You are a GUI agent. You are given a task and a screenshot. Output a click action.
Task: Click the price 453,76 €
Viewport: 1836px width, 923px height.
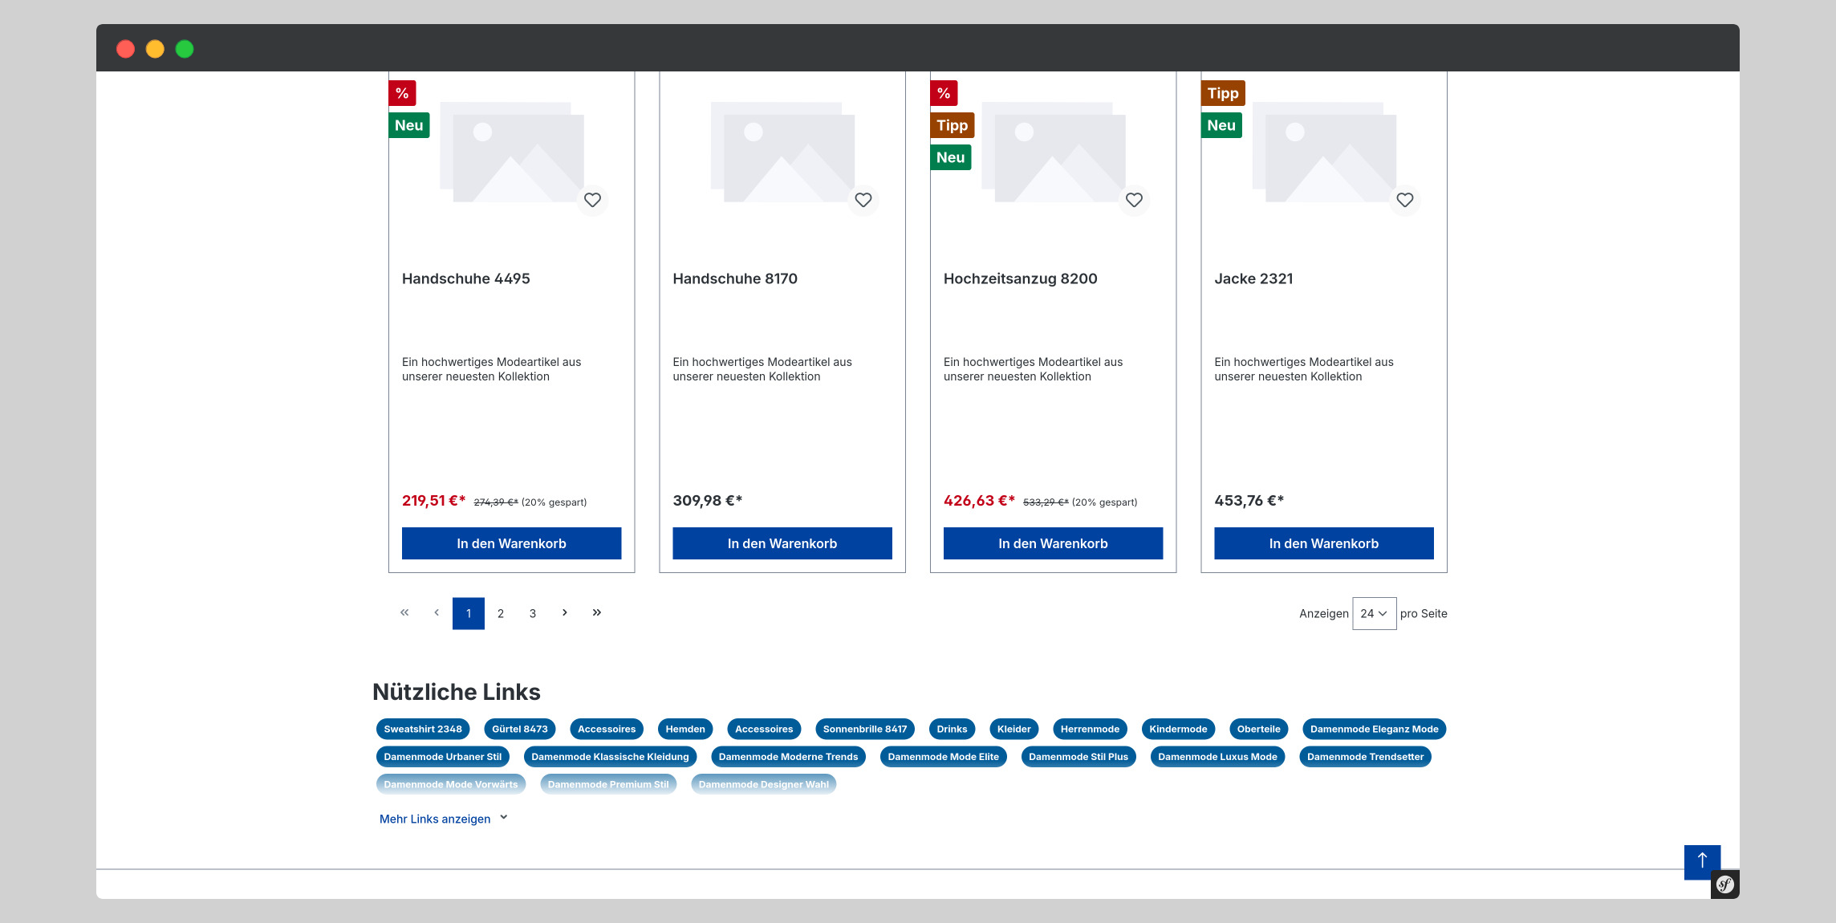(1249, 501)
